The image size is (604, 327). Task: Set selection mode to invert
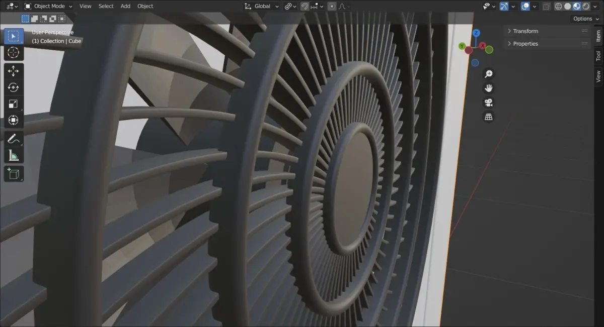point(52,19)
